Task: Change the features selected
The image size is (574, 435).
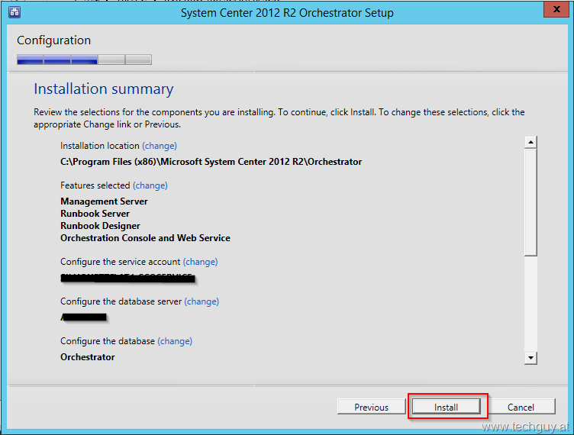Action: pos(150,185)
